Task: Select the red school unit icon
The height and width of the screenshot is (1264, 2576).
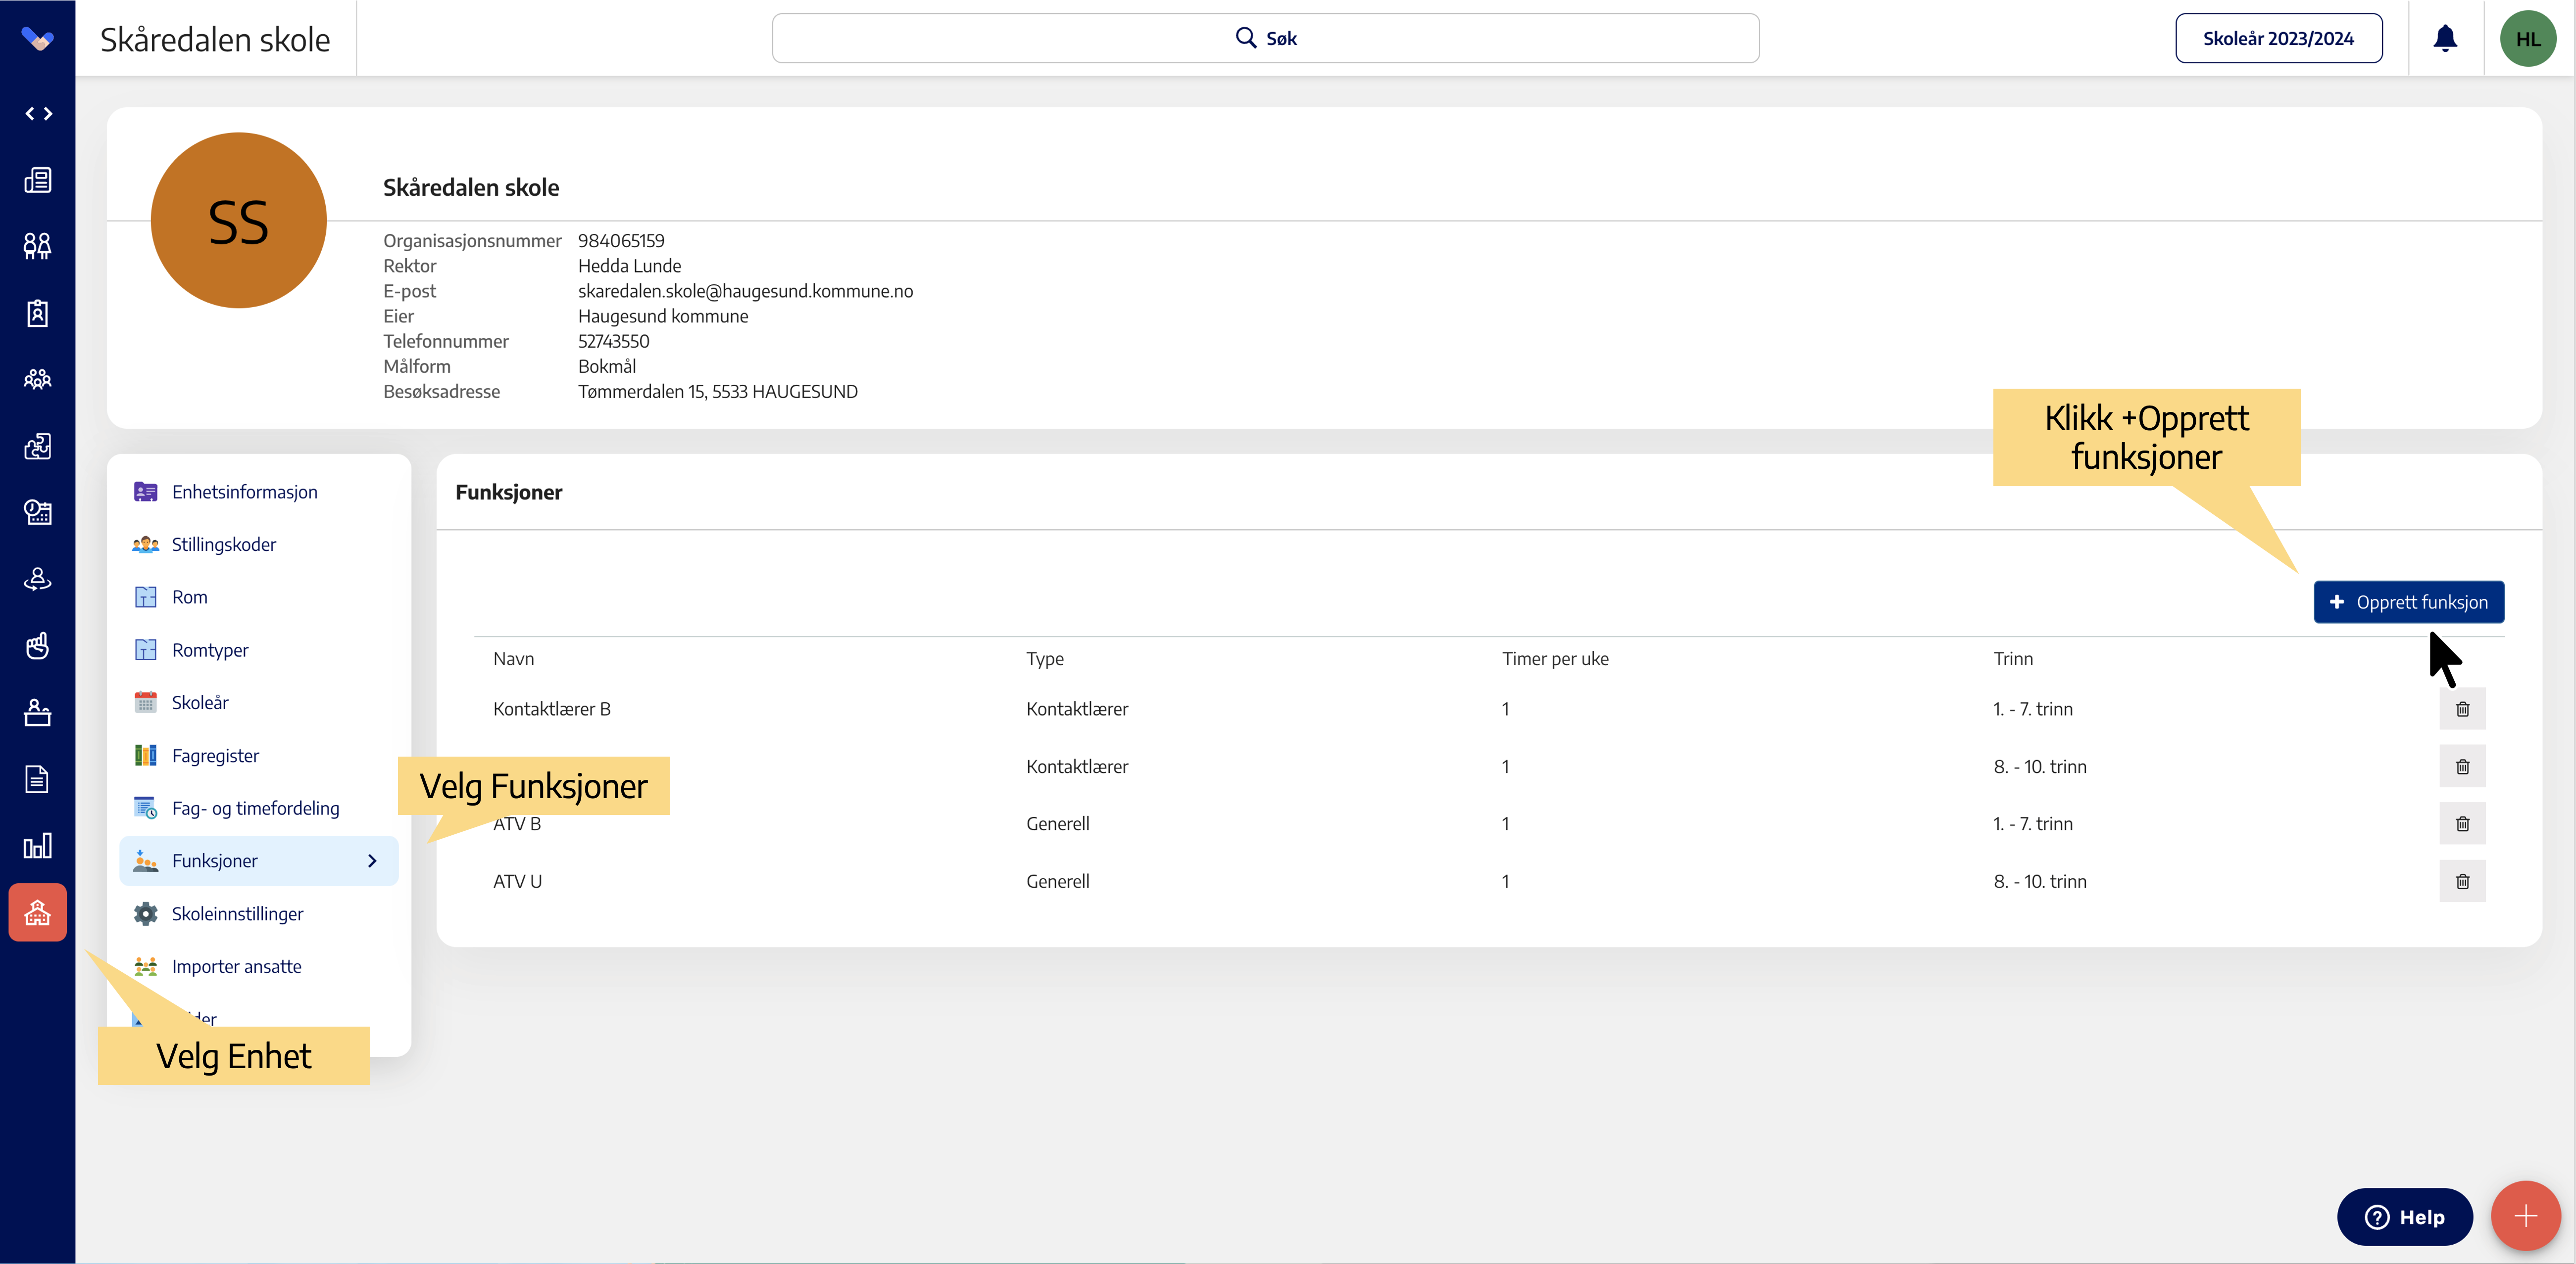Action: [x=38, y=912]
